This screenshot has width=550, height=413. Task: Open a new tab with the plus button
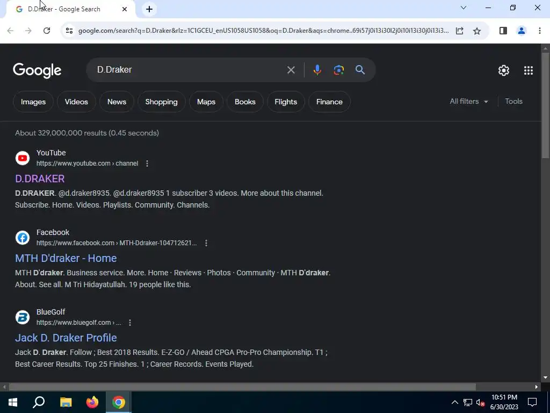(x=149, y=9)
